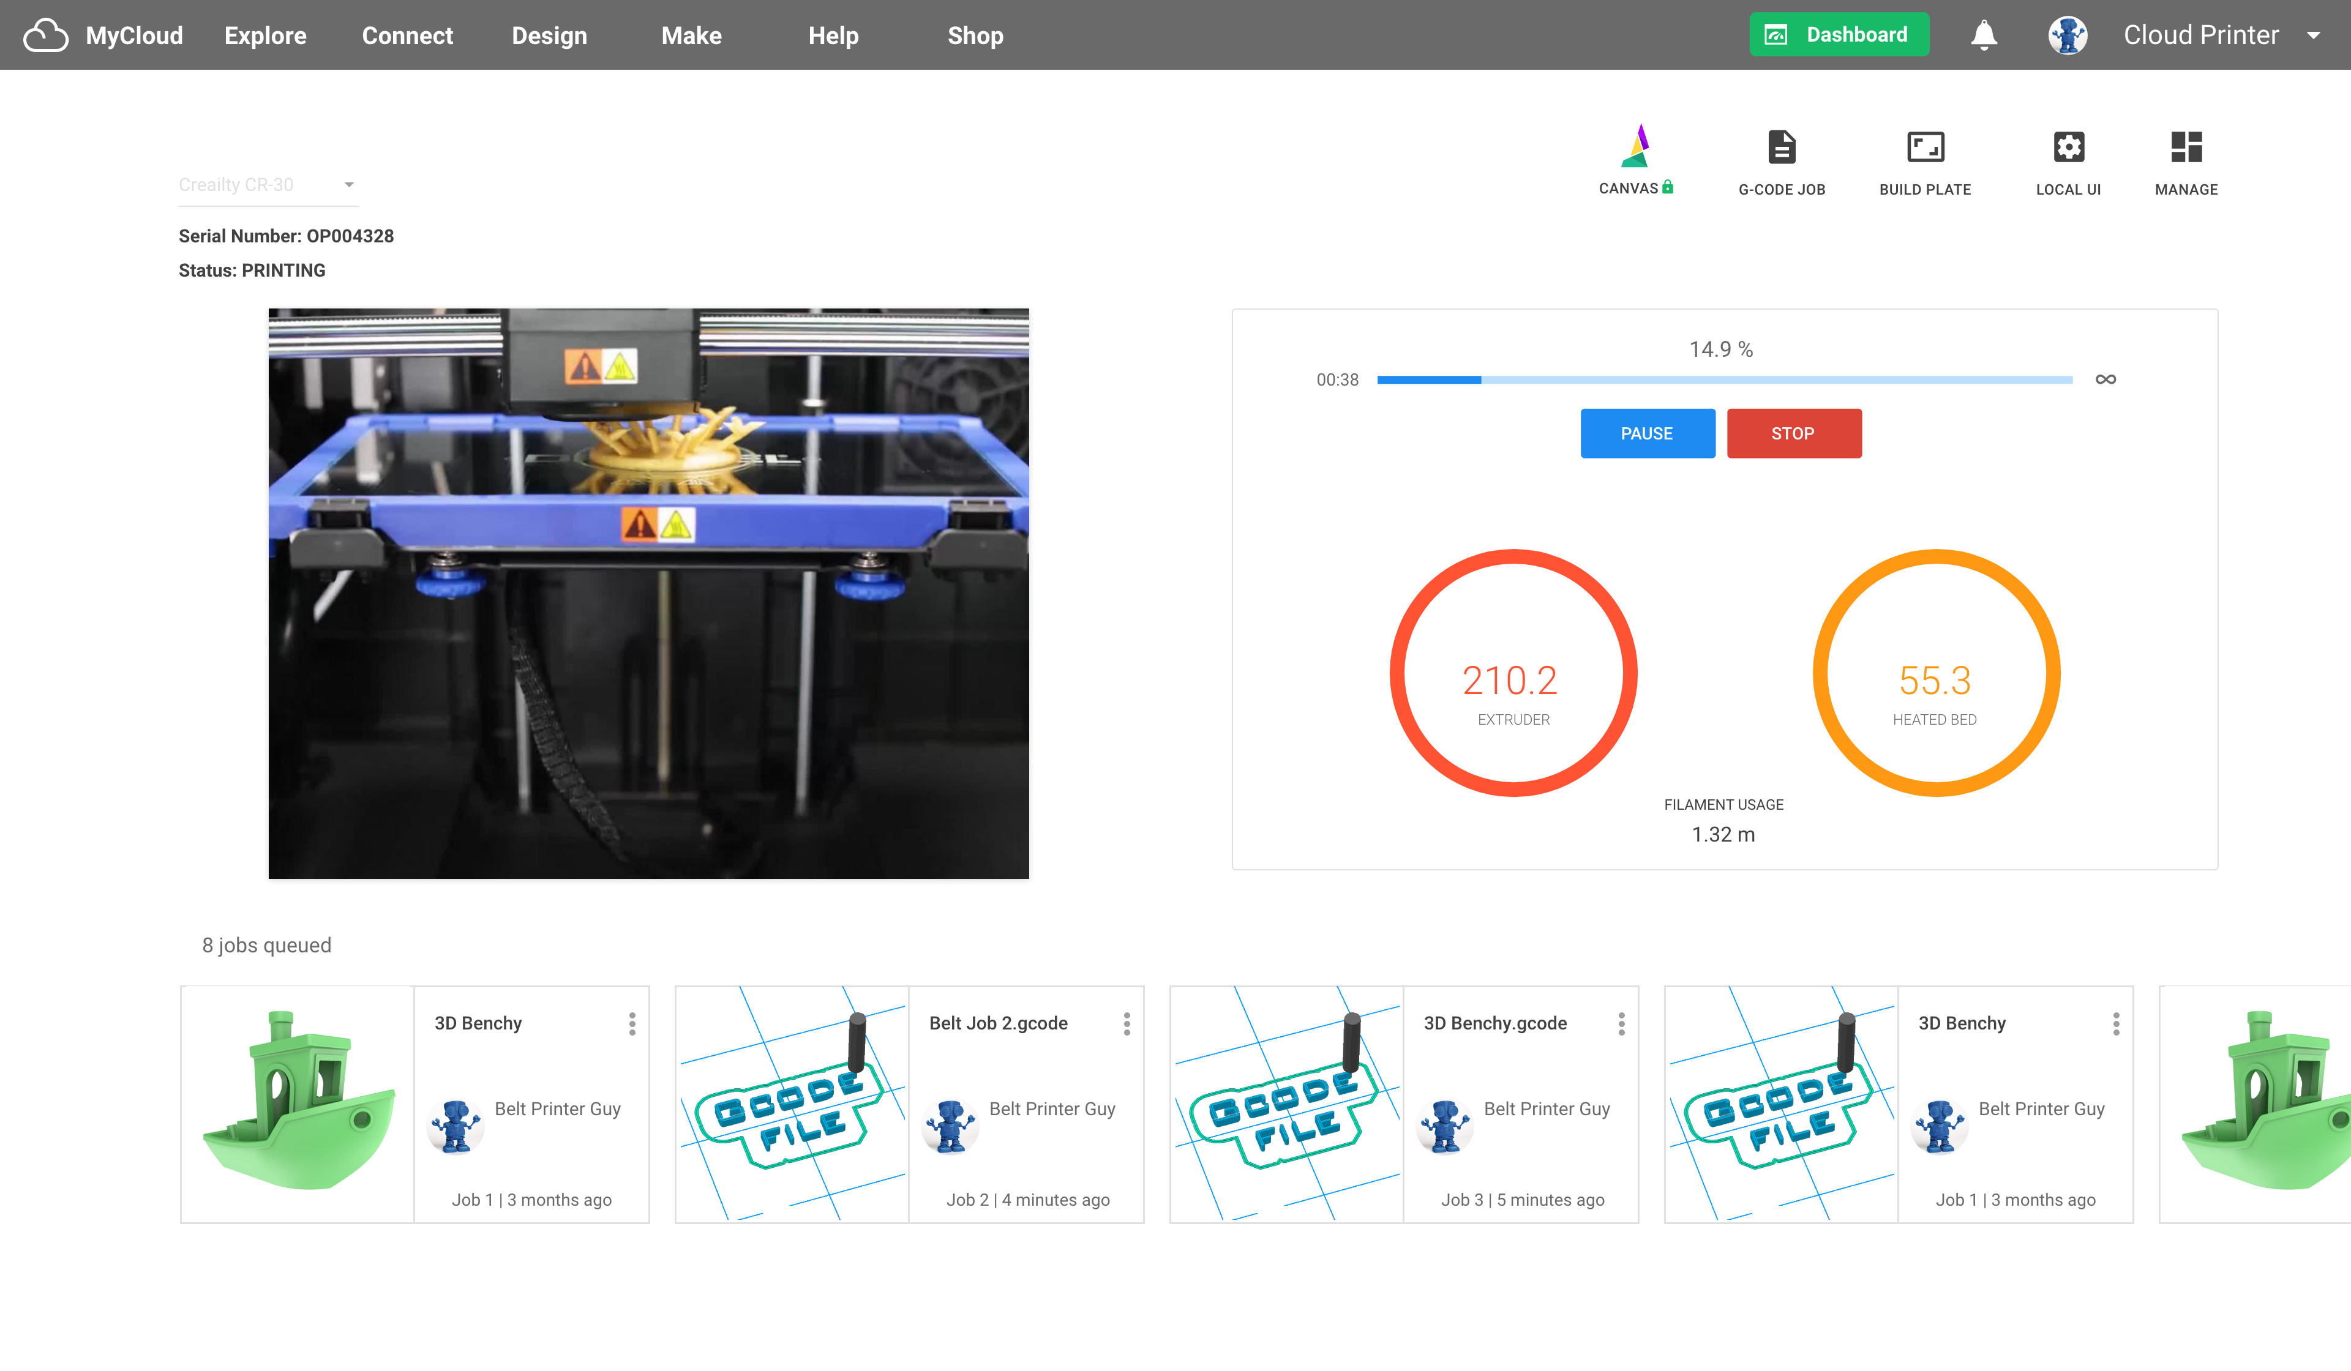Open the G-Code Job icon
The height and width of the screenshot is (1371, 2351).
pyautogui.click(x=1781, y=148)
